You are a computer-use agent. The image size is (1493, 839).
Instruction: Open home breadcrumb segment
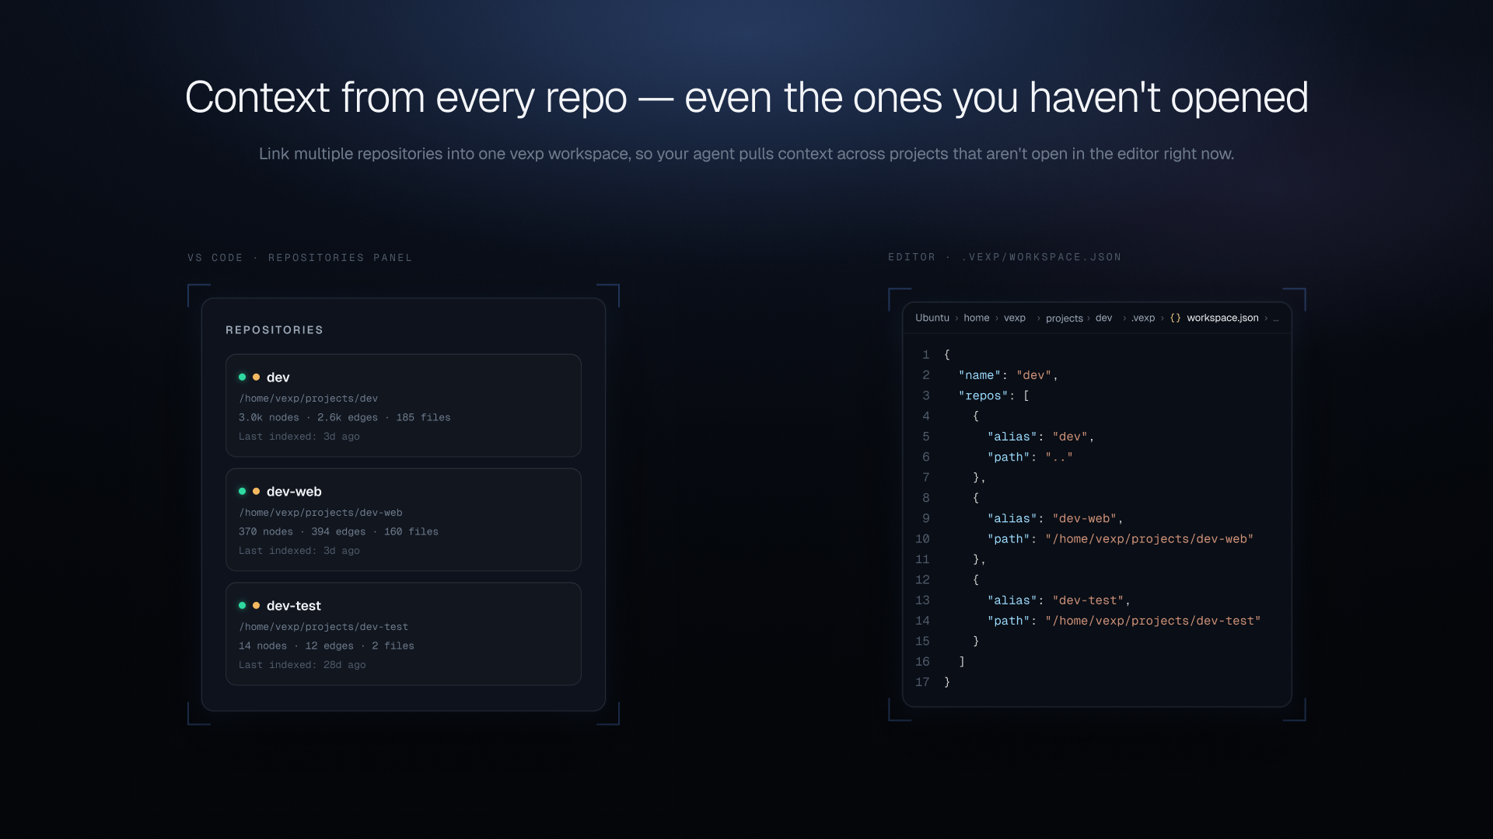click(x=977, y=318)
